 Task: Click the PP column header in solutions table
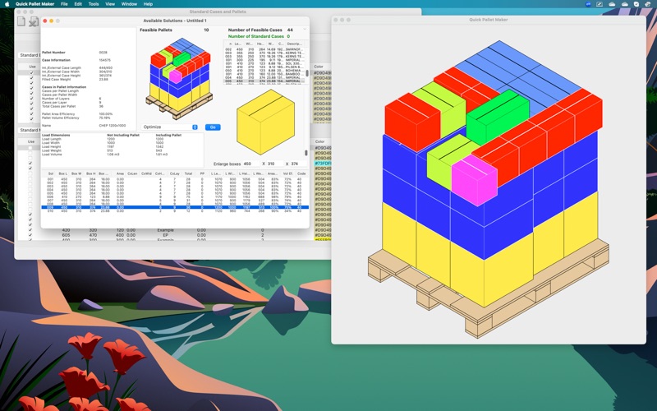click(202, 173)
